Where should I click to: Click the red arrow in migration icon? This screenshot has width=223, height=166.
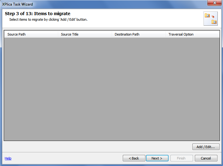pyautogui.click(x=213, y=17)
